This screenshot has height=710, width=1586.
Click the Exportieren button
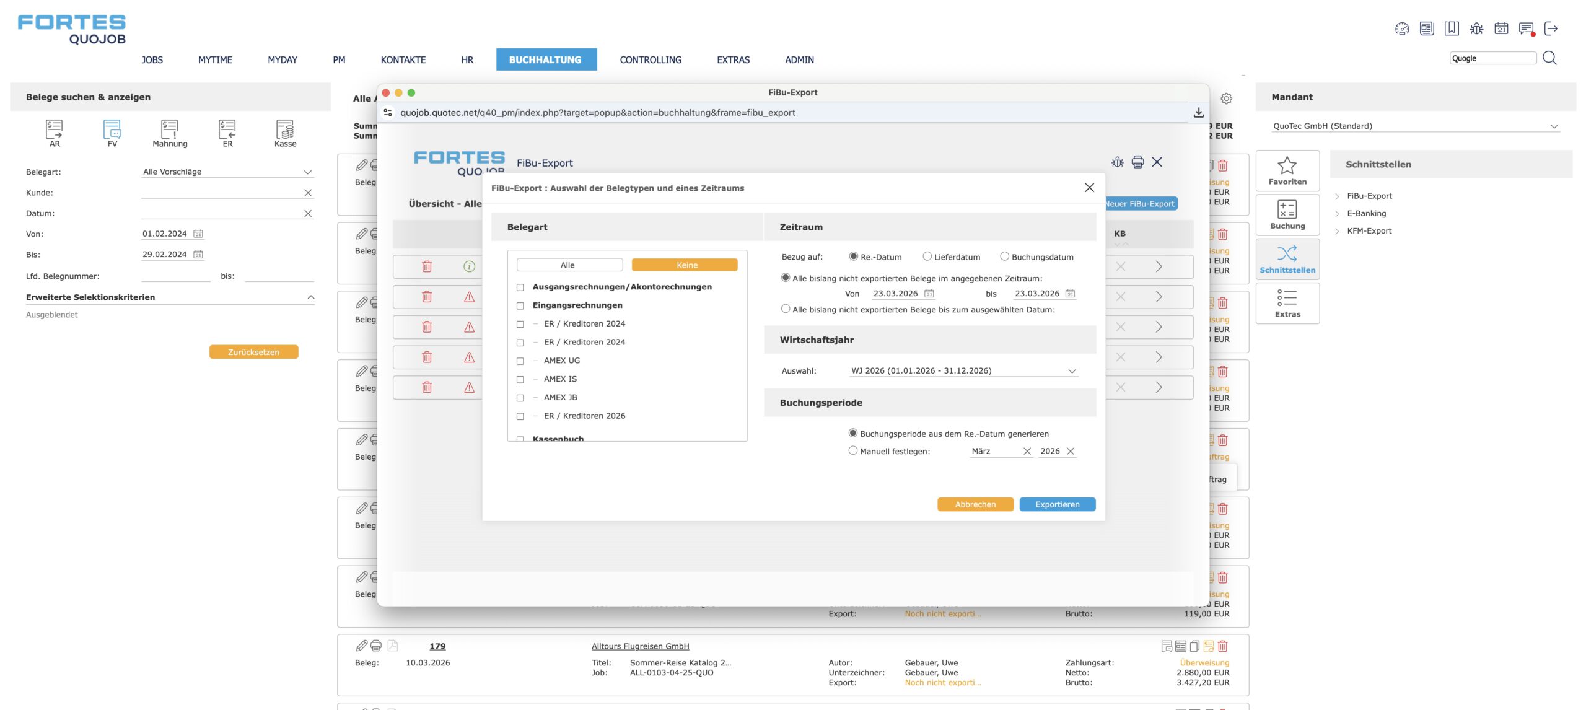pos(1057,504)
